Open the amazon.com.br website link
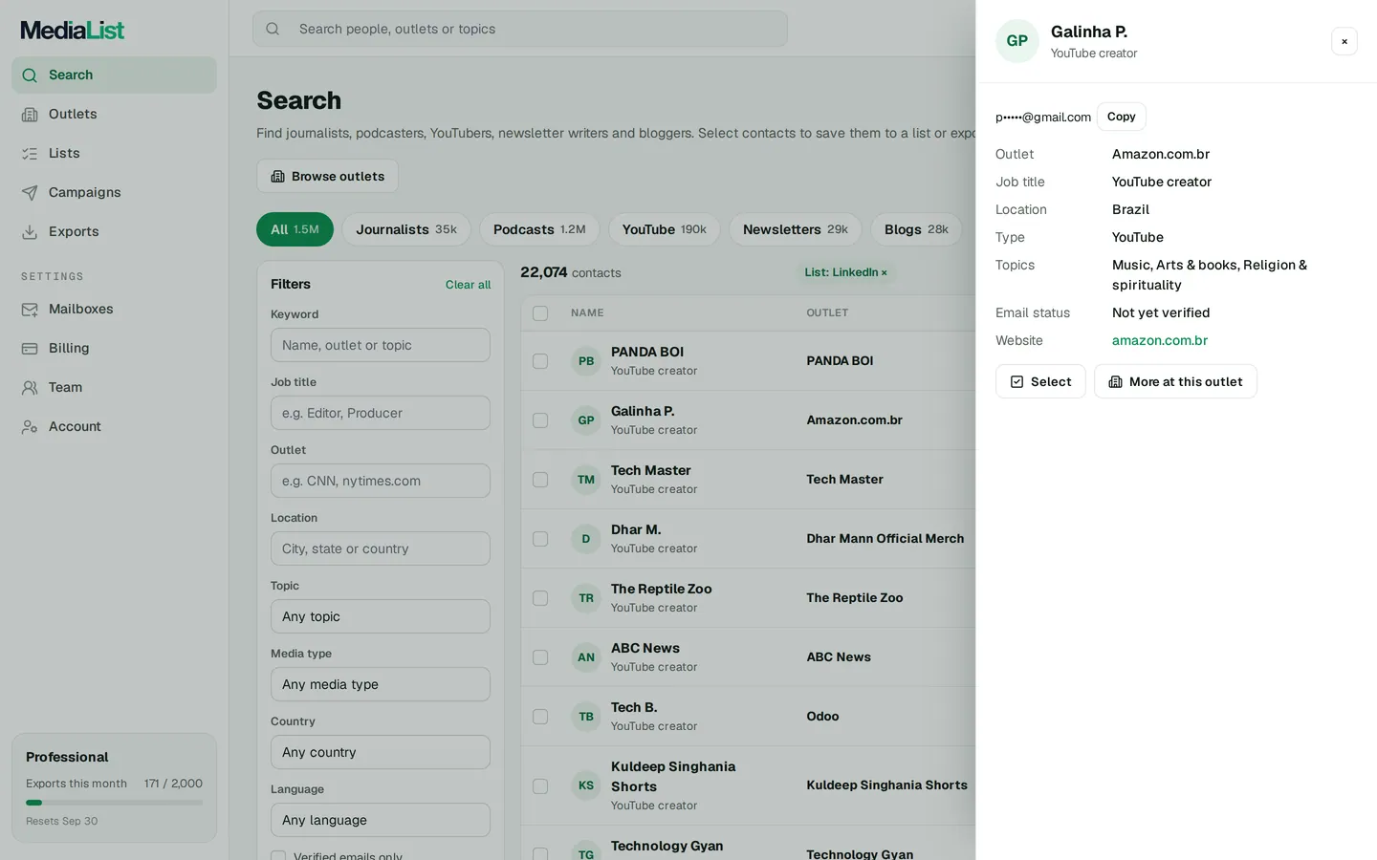1377x860 pixels. click(1160, 340)
